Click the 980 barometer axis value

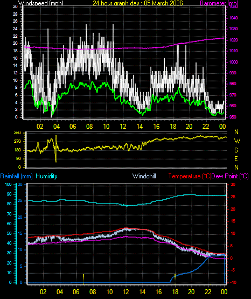233,84
